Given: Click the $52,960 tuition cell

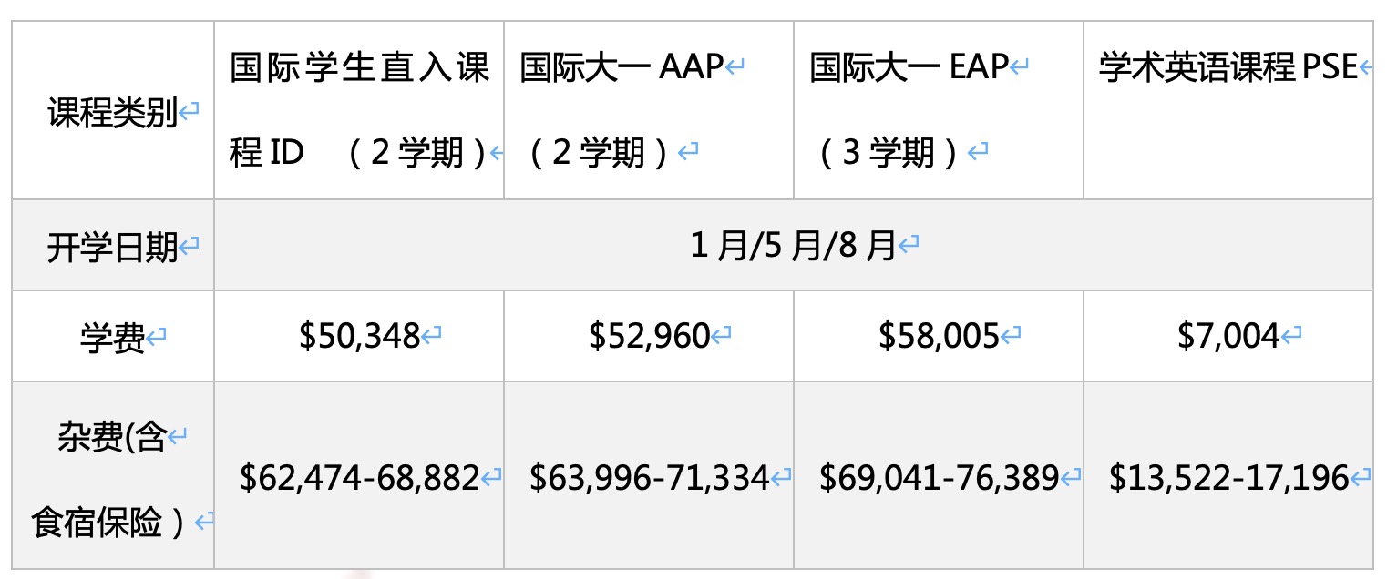Looking at the screenshot, I should [649, 337].
